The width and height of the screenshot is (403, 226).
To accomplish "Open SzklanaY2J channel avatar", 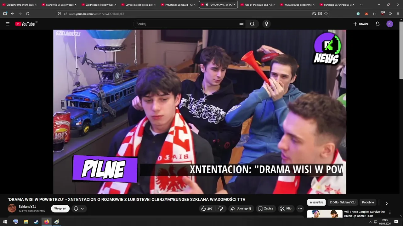I will coord(12,208).
